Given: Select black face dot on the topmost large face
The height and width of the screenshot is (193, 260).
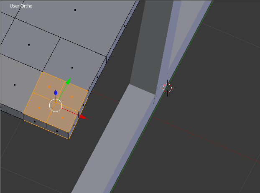Looking at the screenshot, I should [x=75, y=10].
